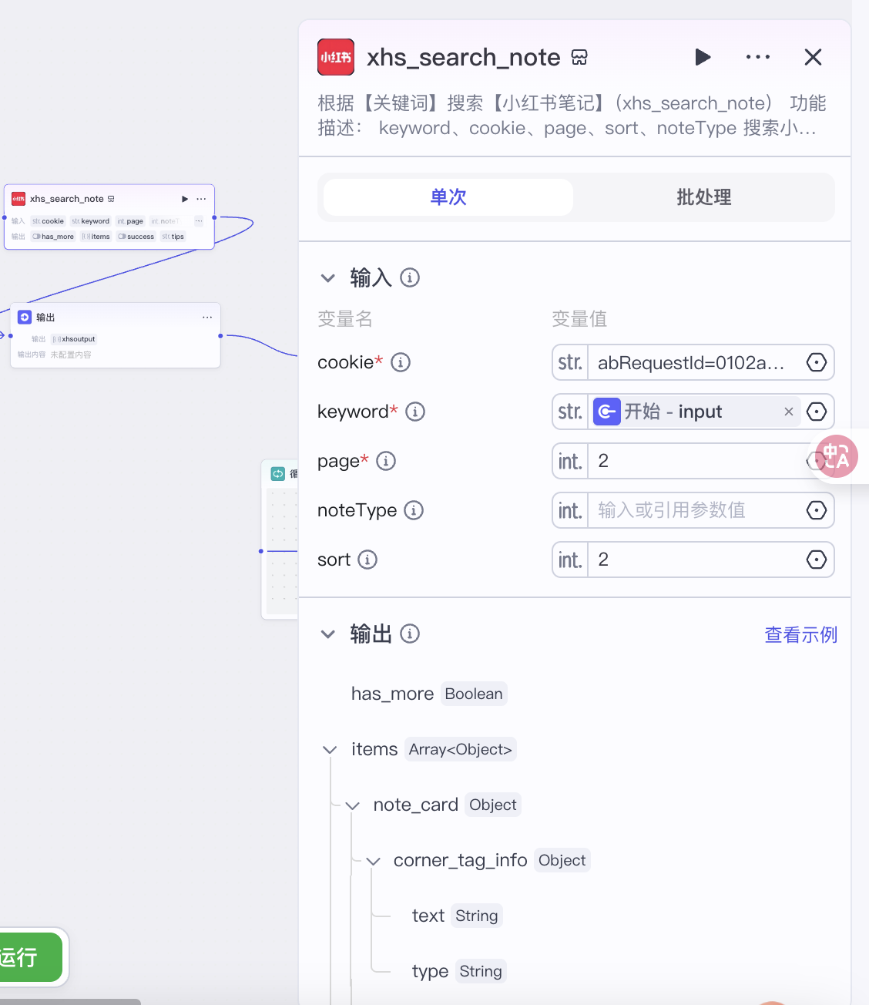Select the text String output field
The image size is (869, 1005).
click(x=457, y=916)
